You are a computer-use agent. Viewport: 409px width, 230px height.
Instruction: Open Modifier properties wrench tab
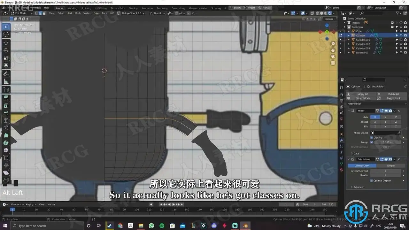[x=341, y=140]
